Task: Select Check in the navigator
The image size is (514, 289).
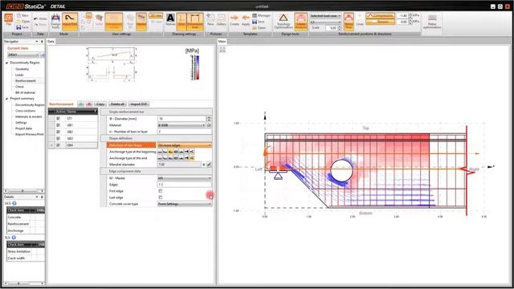Action: 19,87
